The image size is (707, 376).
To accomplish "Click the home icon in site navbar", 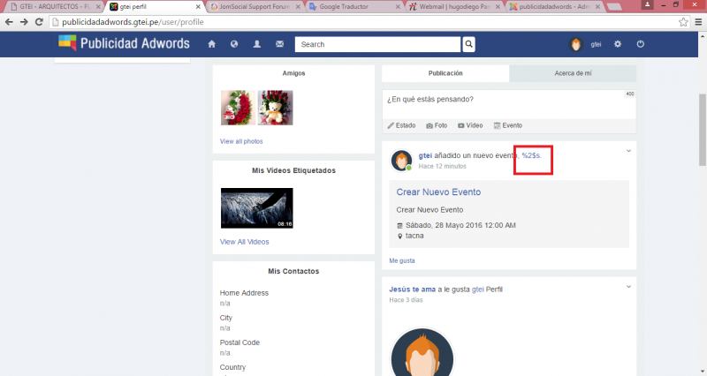I will point(211,44).
